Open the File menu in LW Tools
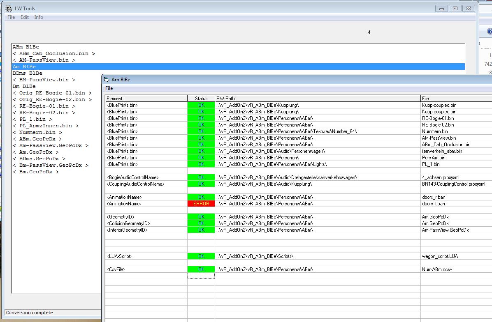The width and height of the screenshot is (492, 322). 11,17
